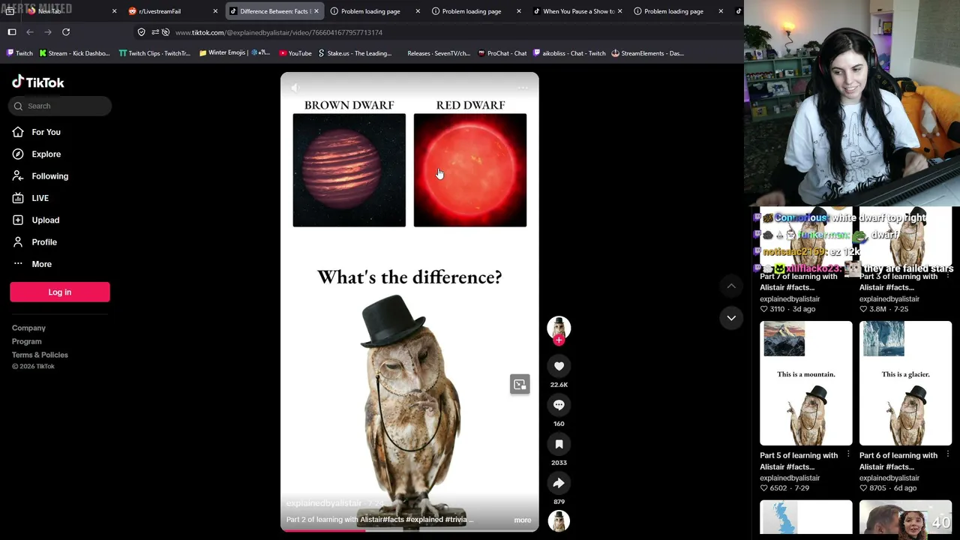Open the video options ellipsis menu
This screenshot has width=960, height=540.
523,88
